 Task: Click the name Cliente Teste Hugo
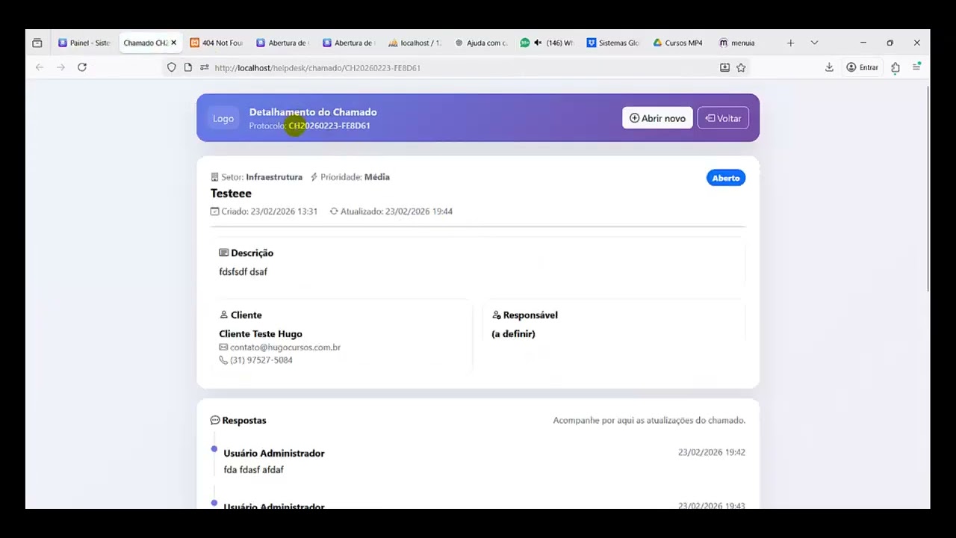pyautogui.click(x=261, y=334)
